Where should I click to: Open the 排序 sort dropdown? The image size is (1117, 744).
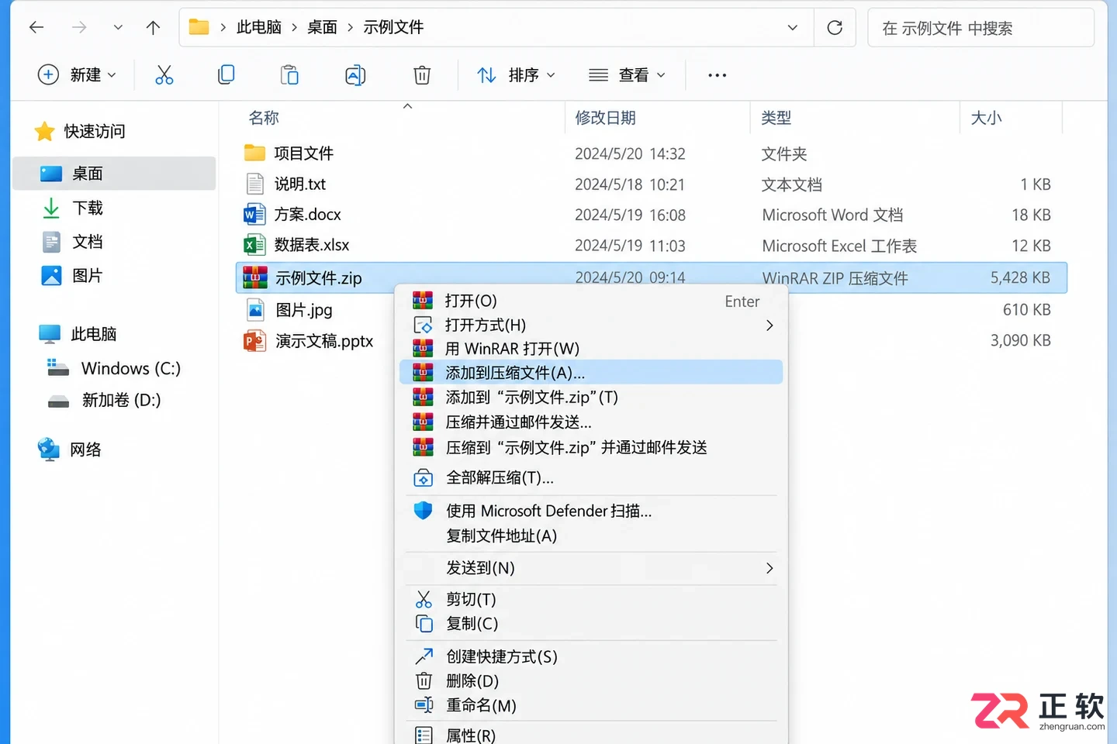517,75
